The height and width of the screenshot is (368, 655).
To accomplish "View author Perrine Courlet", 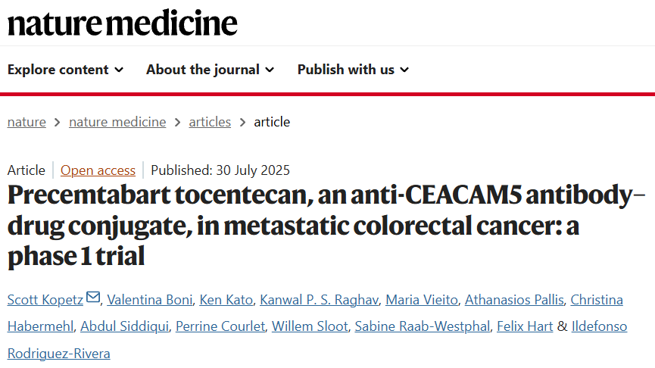I will 220,326.
